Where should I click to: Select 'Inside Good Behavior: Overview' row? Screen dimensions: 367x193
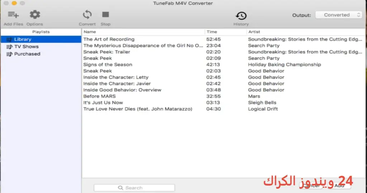(224, 90)
